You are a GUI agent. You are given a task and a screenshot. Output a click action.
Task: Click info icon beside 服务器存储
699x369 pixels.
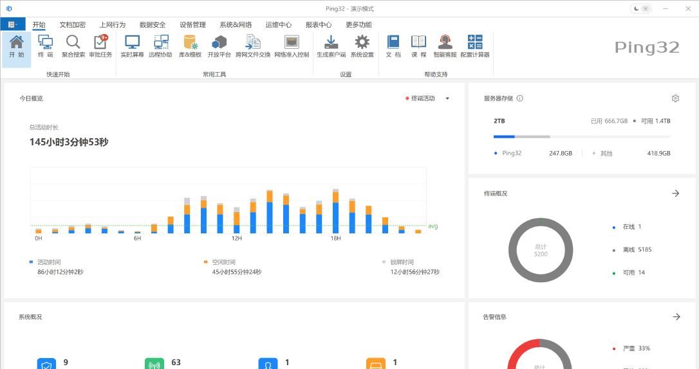point(520,98)
